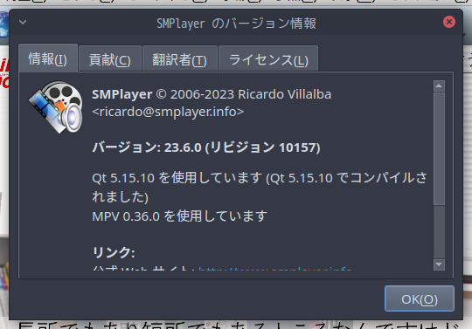Click the SMPlayer film reel logo
Image resolution: width=472 pixels, height=329 pixels.
pyautogui.click(x=56, y=107)
